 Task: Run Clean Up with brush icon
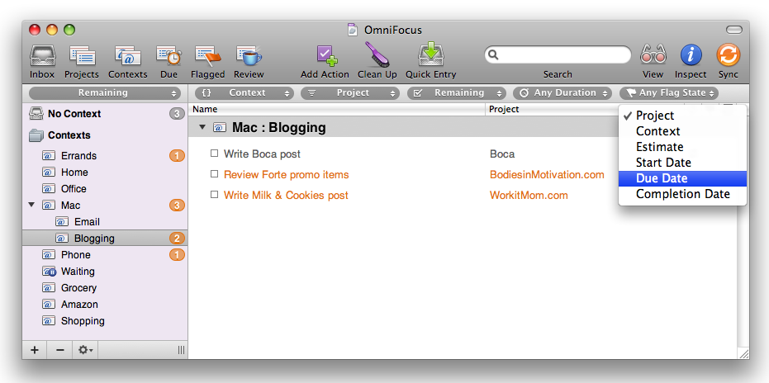[377, 55]
